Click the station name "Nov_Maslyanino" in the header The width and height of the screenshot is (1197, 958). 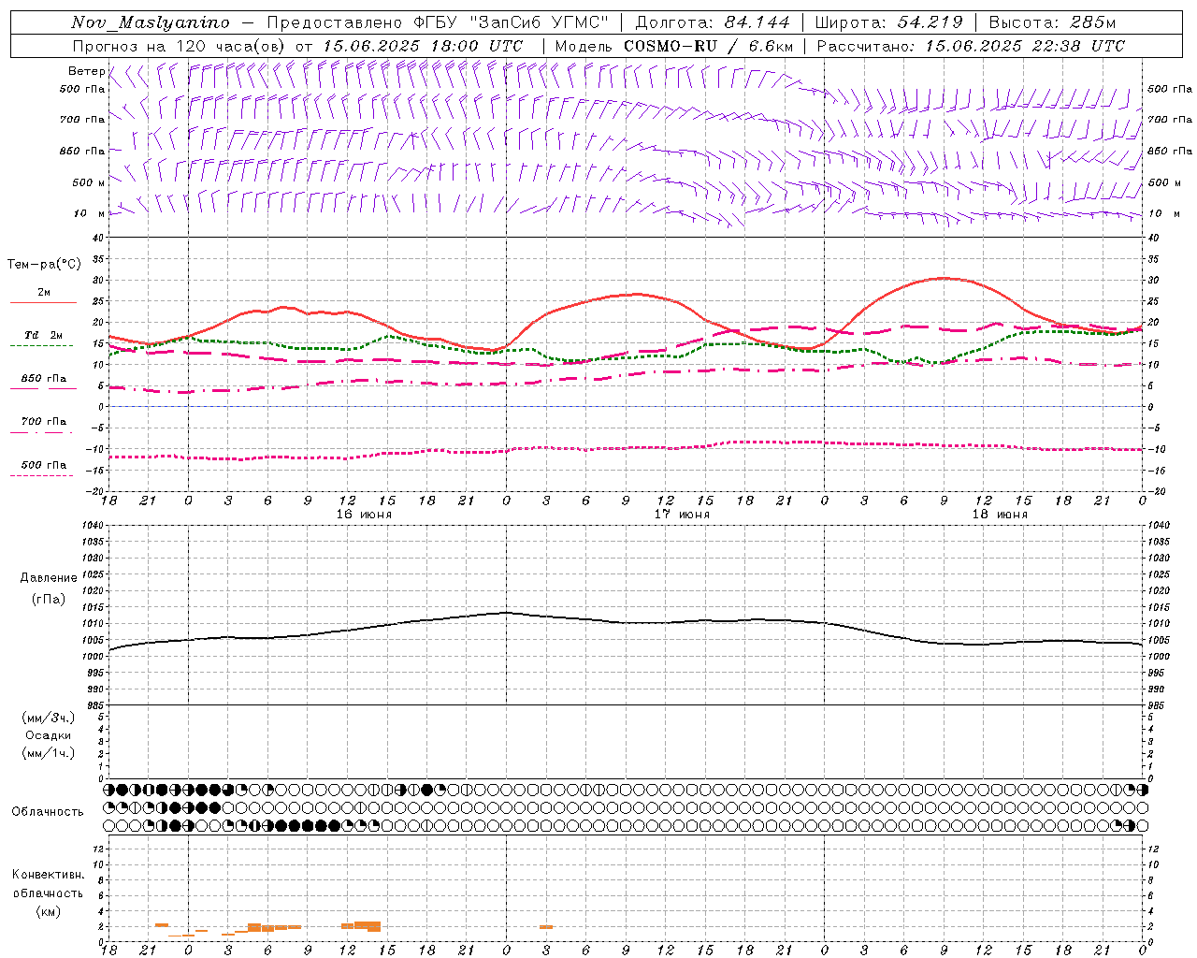click(151, 22)
